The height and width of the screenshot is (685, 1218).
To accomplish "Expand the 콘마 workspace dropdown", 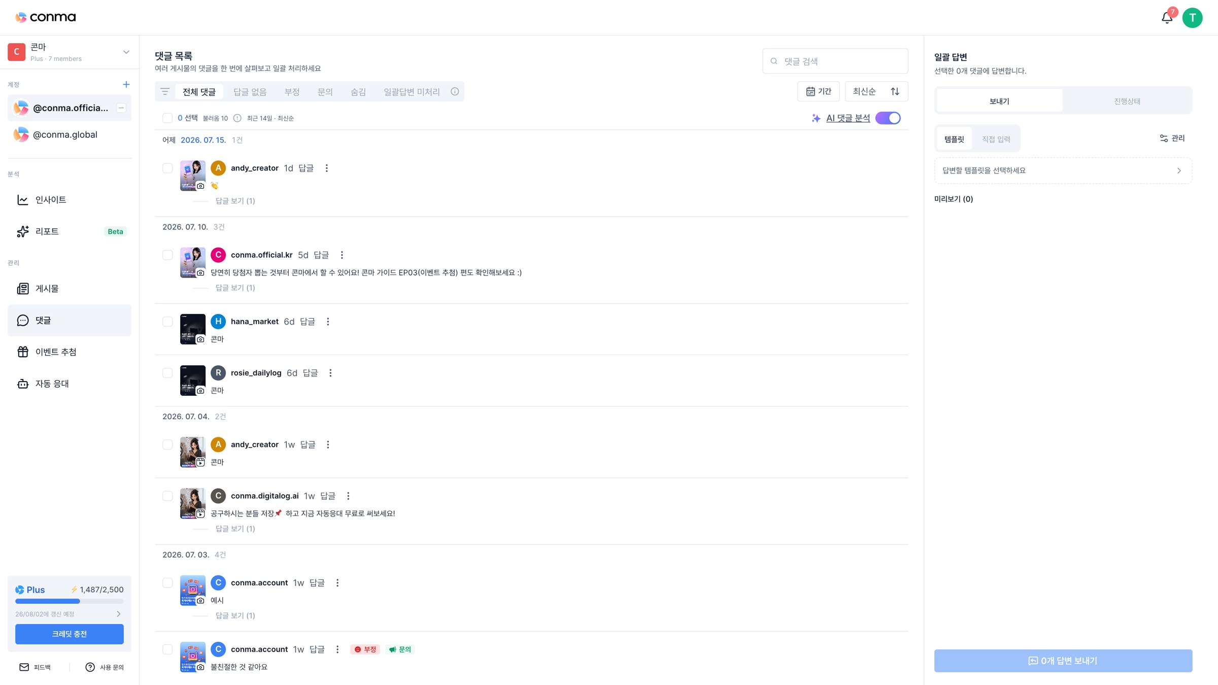I will coord(126,52).
